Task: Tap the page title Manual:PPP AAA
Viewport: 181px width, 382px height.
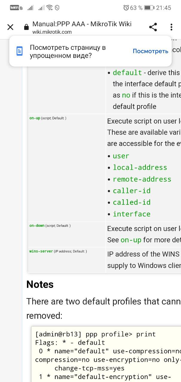Action: [x=82, y=24]
